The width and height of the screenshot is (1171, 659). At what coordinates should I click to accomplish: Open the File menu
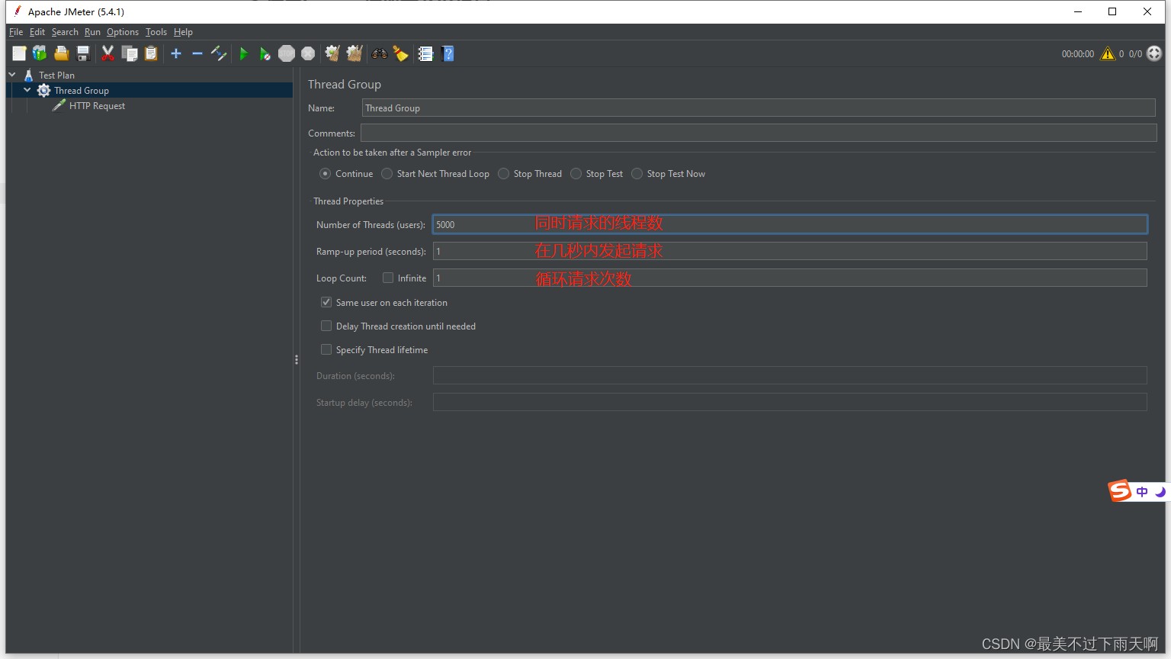pyautogui.click(x=16, y=32)
